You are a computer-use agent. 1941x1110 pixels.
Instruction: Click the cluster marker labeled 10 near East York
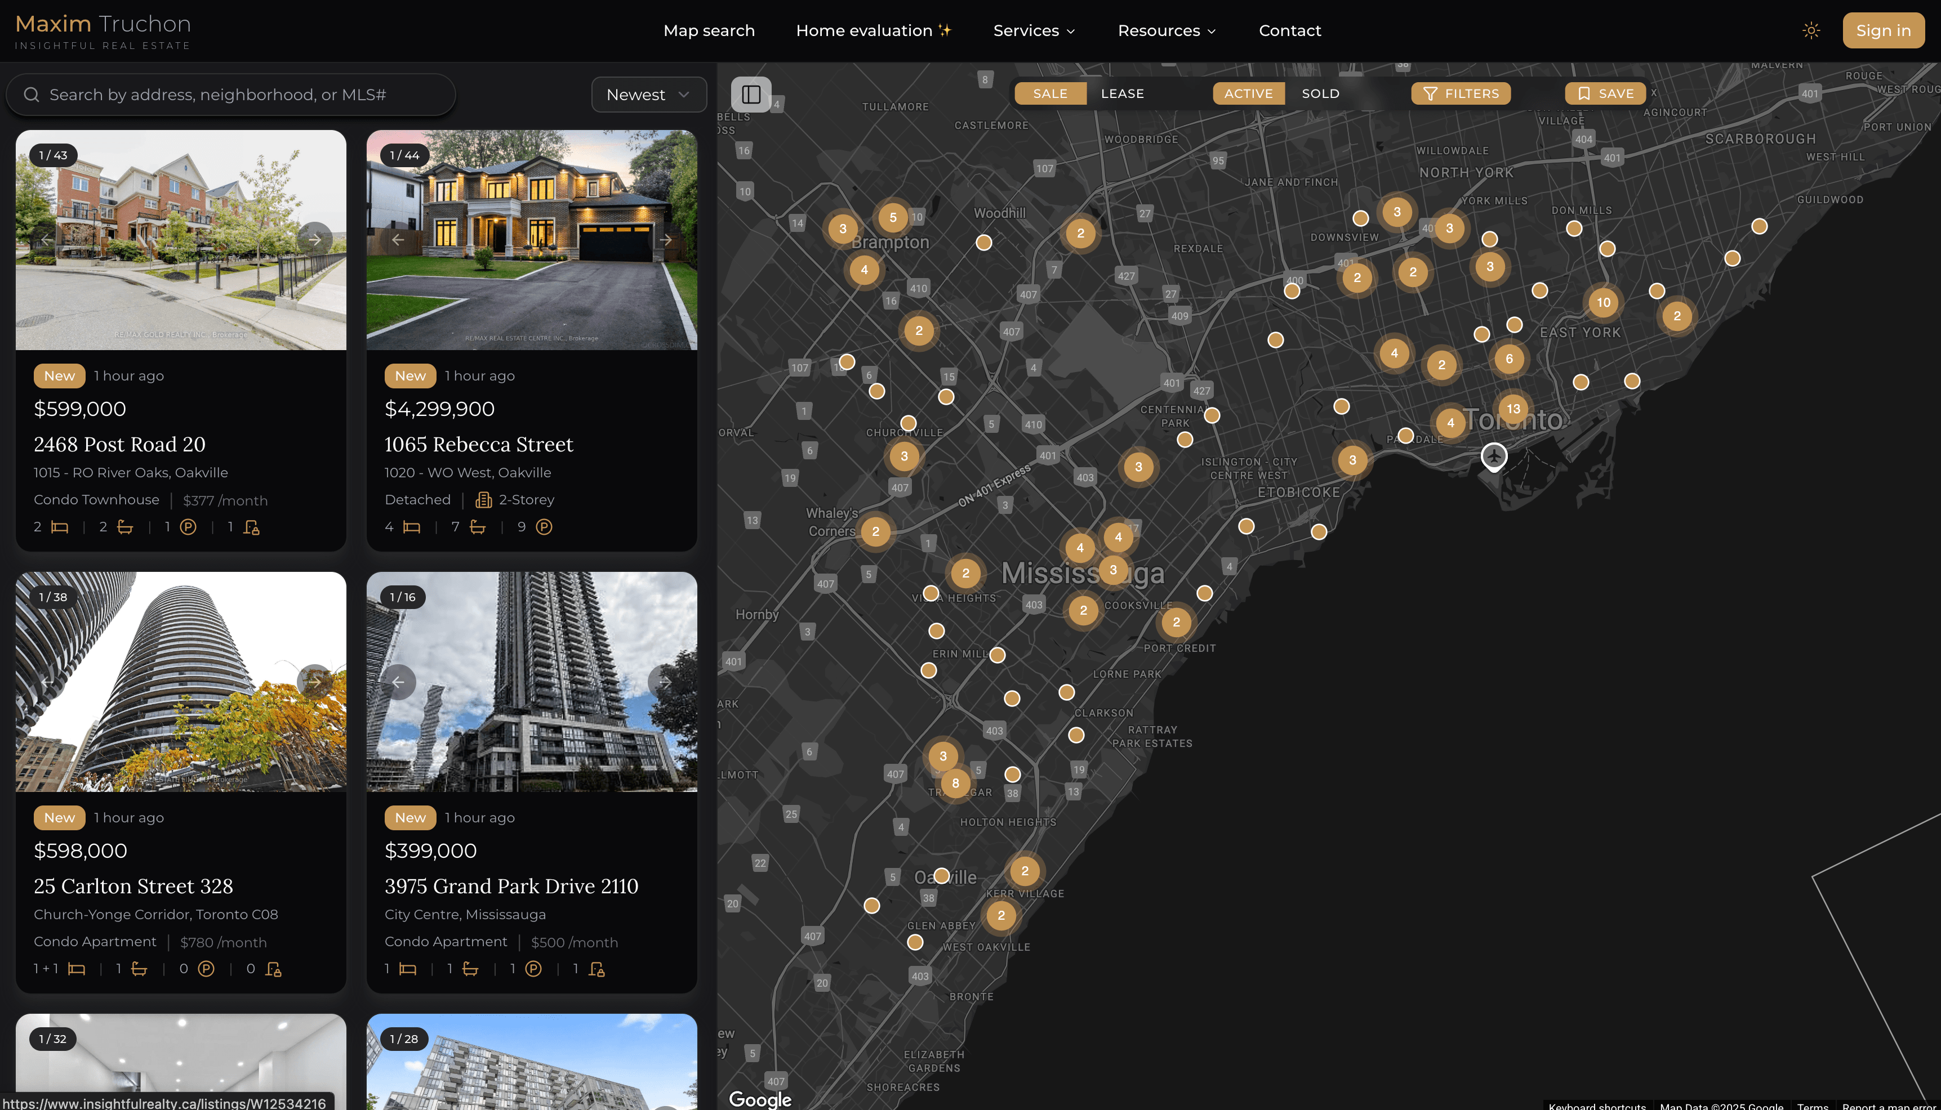point(1603,303)
